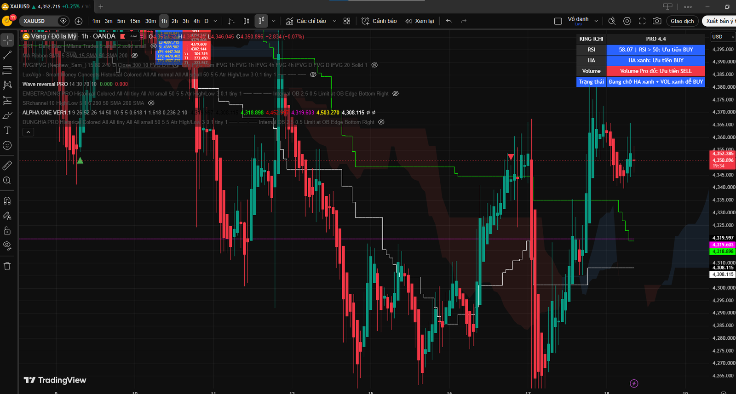Select the candles chart style icon

[247, 21]
